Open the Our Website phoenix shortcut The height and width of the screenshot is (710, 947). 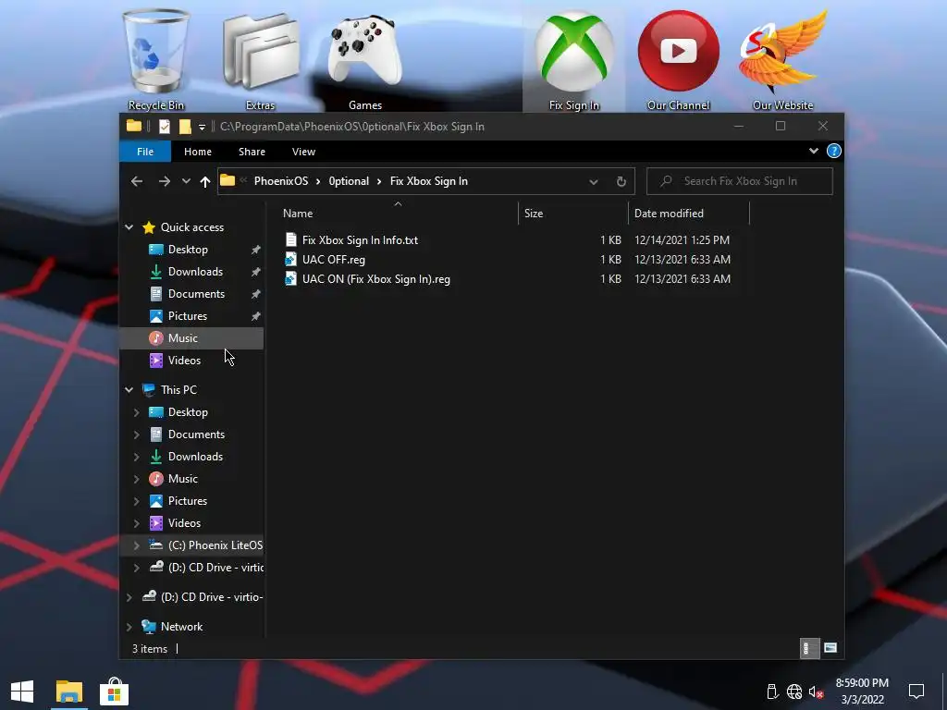[782, 59]
